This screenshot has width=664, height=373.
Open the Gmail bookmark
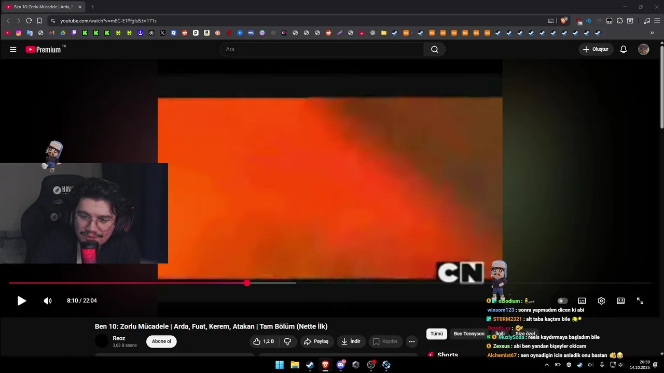point(52,33)
